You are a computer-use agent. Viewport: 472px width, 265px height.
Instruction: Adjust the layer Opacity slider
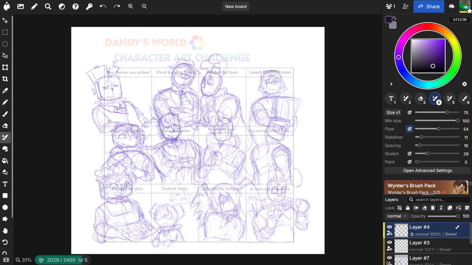[443, 216]
